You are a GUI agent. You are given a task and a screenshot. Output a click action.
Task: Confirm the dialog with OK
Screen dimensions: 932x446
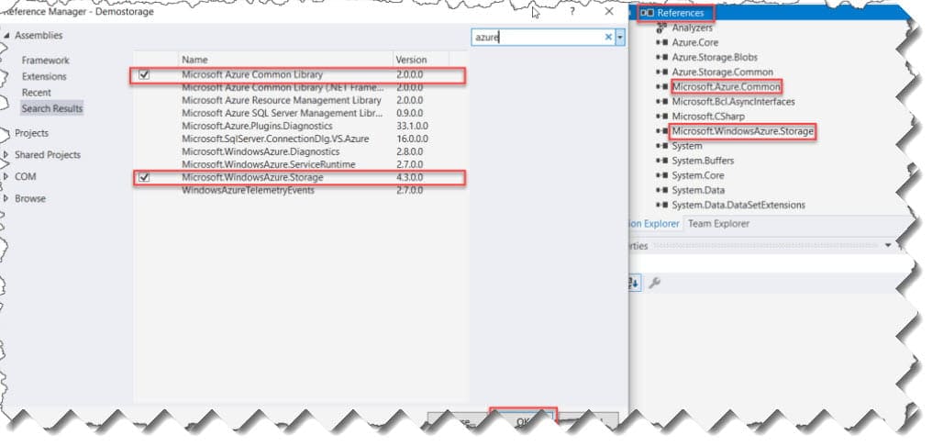tap(523, 421)
